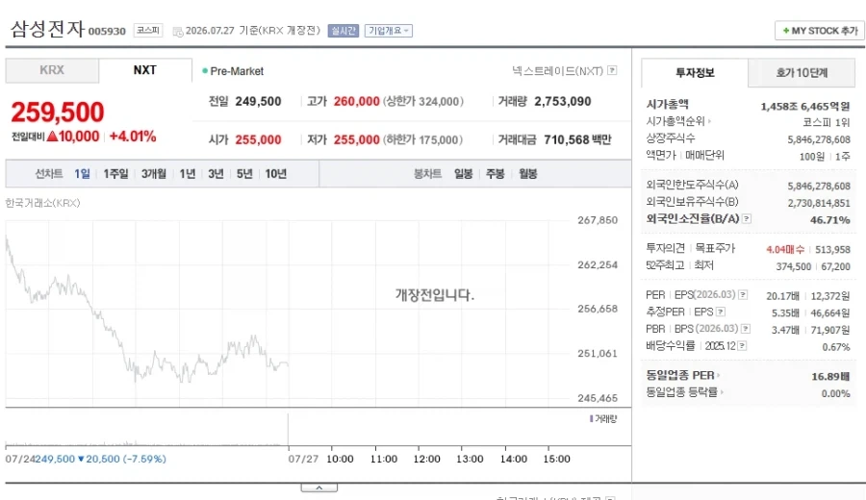This screenshot has width=866, height=500.
Task: Click the calendar icon before 2026.07.27 date
Action: [177, 32]
